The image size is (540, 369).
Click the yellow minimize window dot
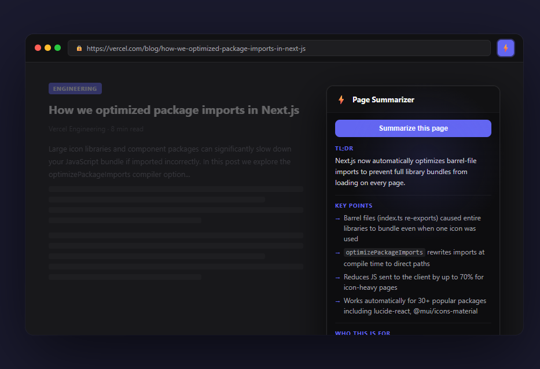tap(48, 48)
